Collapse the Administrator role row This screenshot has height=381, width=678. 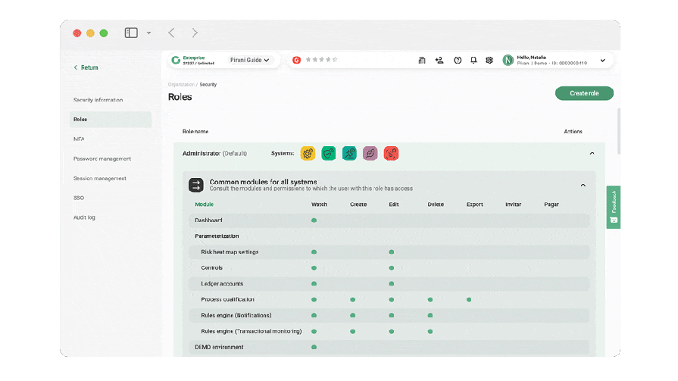pos(592,154)
